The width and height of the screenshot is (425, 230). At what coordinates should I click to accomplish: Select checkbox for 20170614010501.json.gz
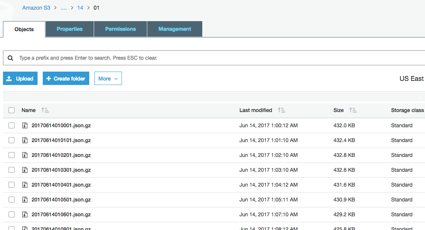click(12, 200)
